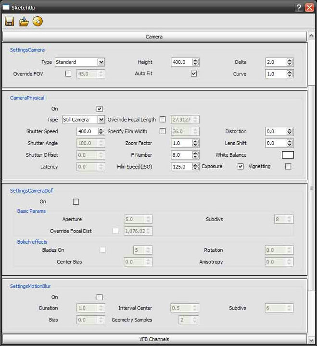The width and height of the screenshot is (317, 346).
Task: Open the load options folder icon
Action: point(24,22)
